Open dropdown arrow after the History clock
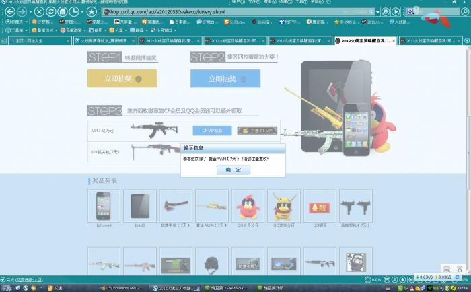 82,12
